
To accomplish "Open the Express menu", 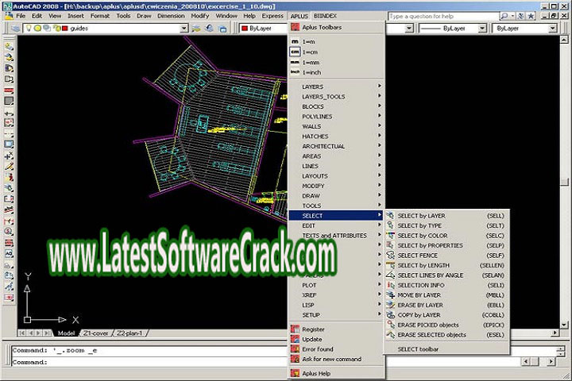I will [x=272, y=16].
